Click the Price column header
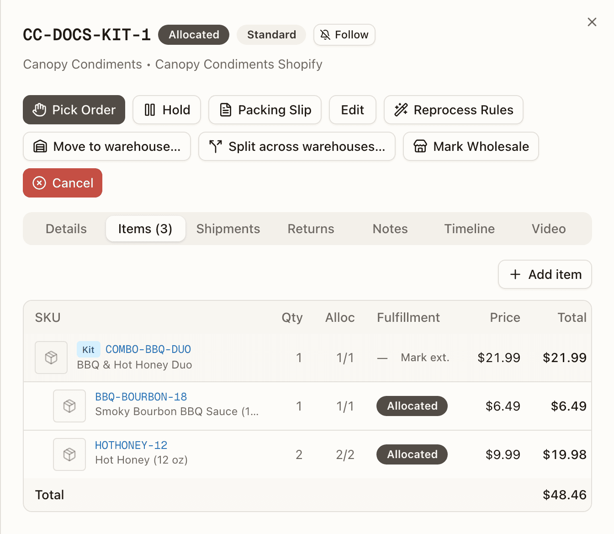Screen dimensions: 614x534 click(x=505, y=317)
